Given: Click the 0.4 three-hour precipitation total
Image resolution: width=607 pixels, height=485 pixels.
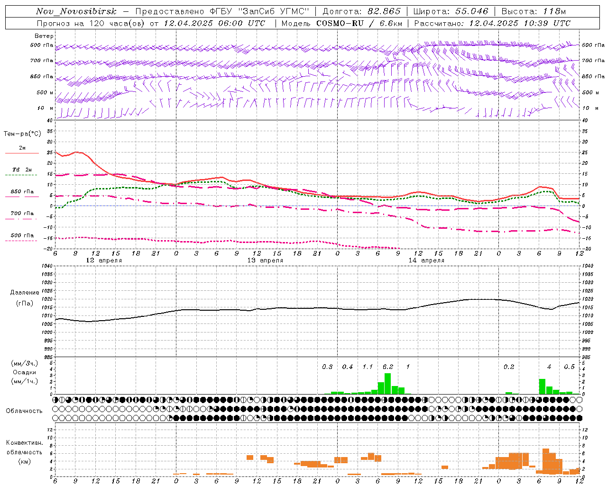Looking at the screenshot, I should pos(348,367).
